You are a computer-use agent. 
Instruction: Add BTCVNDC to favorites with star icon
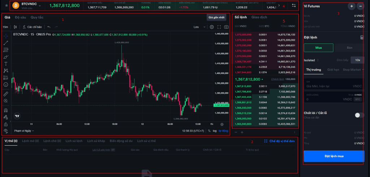7,5
